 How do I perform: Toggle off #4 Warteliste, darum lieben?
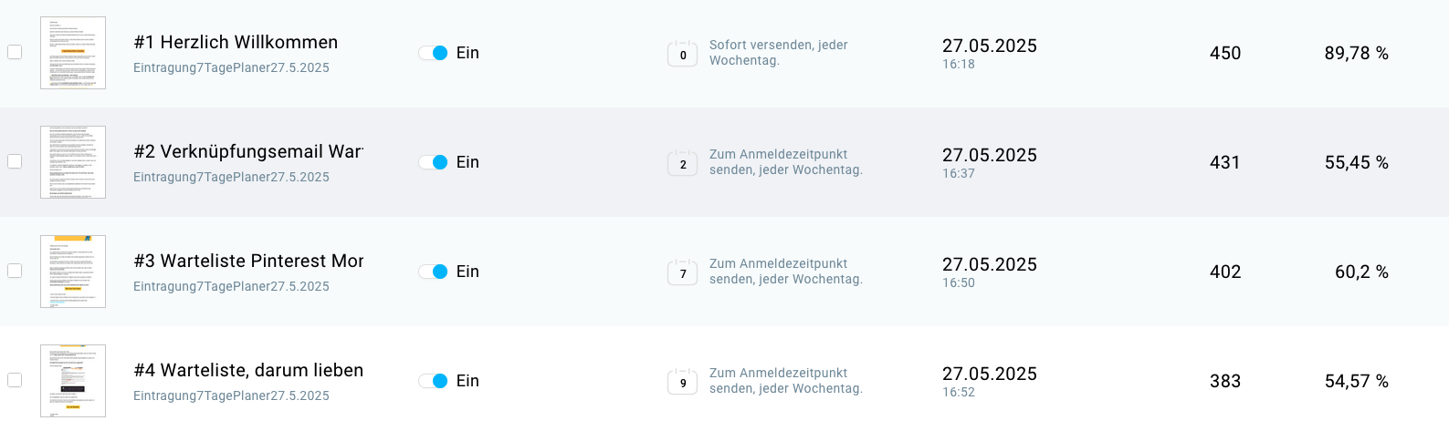click(x=434, y=381)
